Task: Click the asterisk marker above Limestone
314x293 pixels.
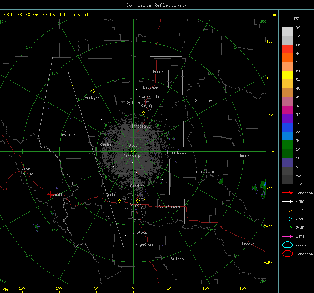Action: (66, 131)
